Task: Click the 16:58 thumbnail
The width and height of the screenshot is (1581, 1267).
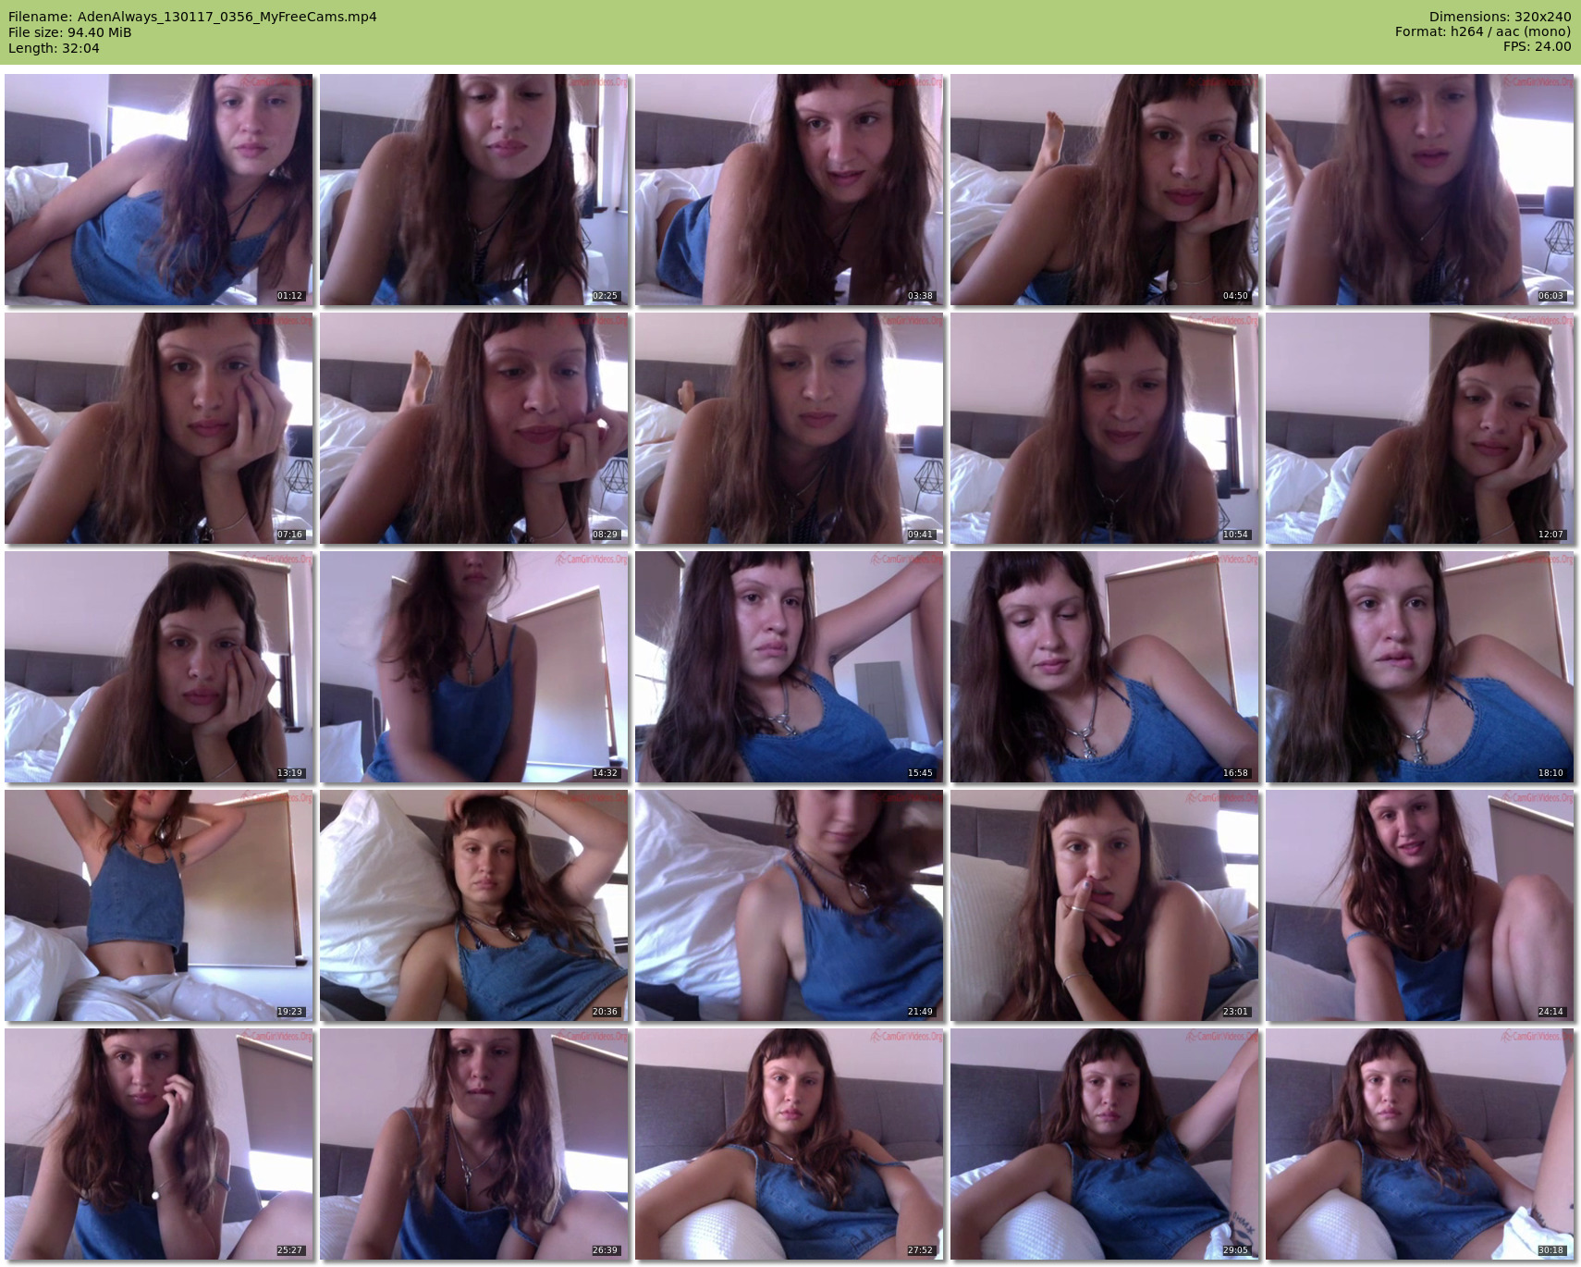Action: click(1105, 667)
